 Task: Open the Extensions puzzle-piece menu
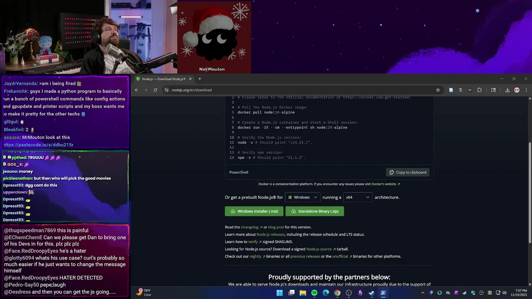pos(479,90)
